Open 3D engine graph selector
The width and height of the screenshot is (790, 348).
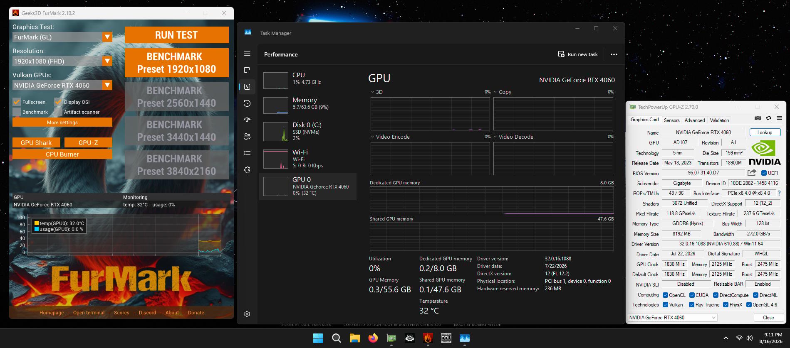(376, 92)
